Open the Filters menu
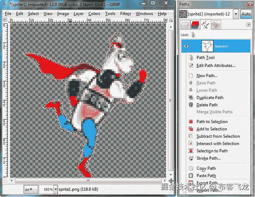Screen dimensions: 255x197 125,14
